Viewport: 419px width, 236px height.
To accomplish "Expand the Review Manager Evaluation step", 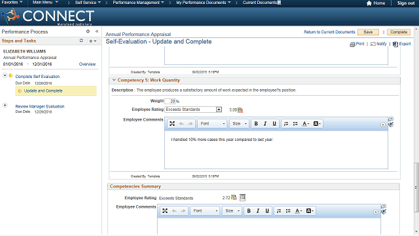I will click(5, 105).
